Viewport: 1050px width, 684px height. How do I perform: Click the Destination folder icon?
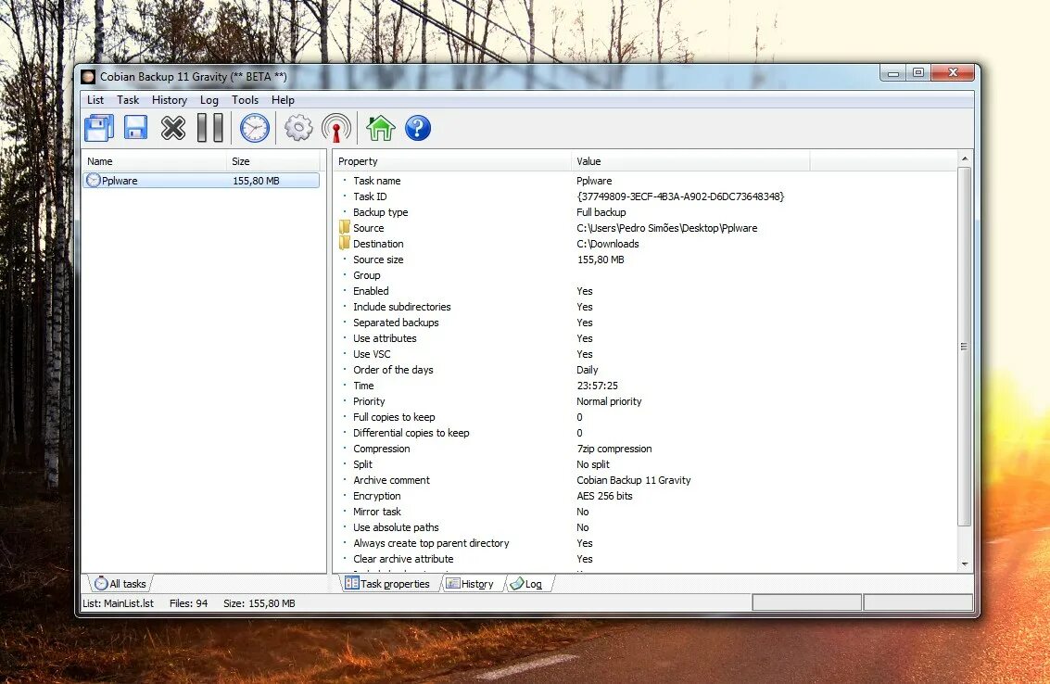tap(344, 243)
